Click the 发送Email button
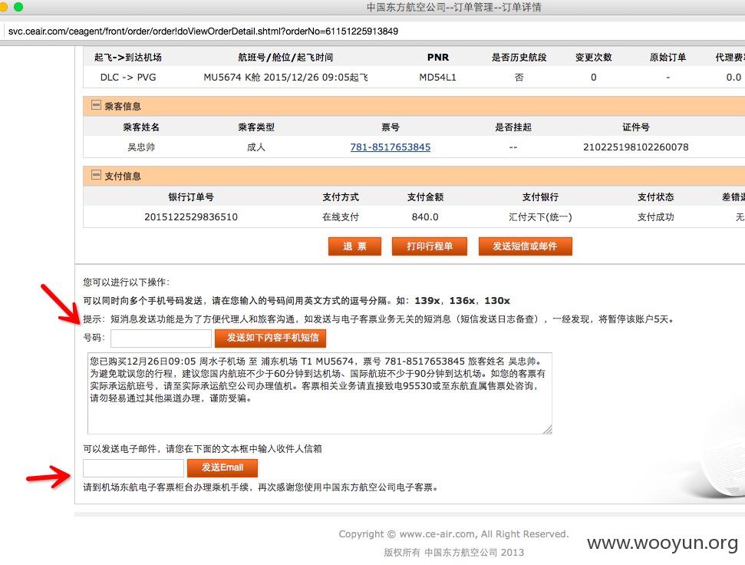The image size is (745, 565). [x=223, y=468]
